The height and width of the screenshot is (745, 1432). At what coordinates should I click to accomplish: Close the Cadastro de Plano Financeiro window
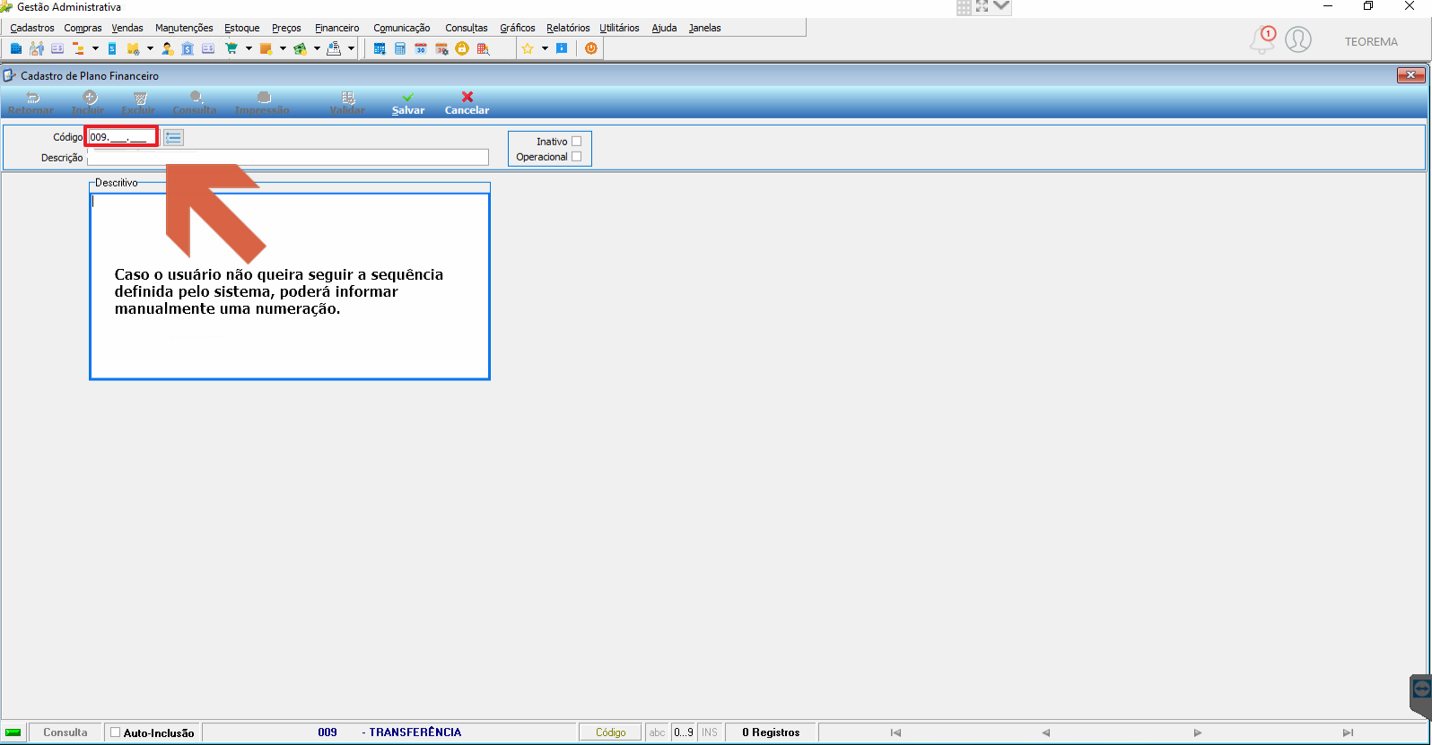[1411, 75]
